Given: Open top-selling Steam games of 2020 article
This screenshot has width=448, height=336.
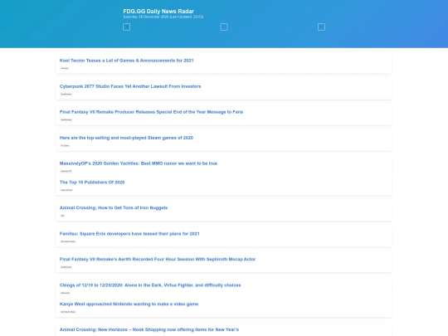Looking at the screenshot, I should (126, 138).
